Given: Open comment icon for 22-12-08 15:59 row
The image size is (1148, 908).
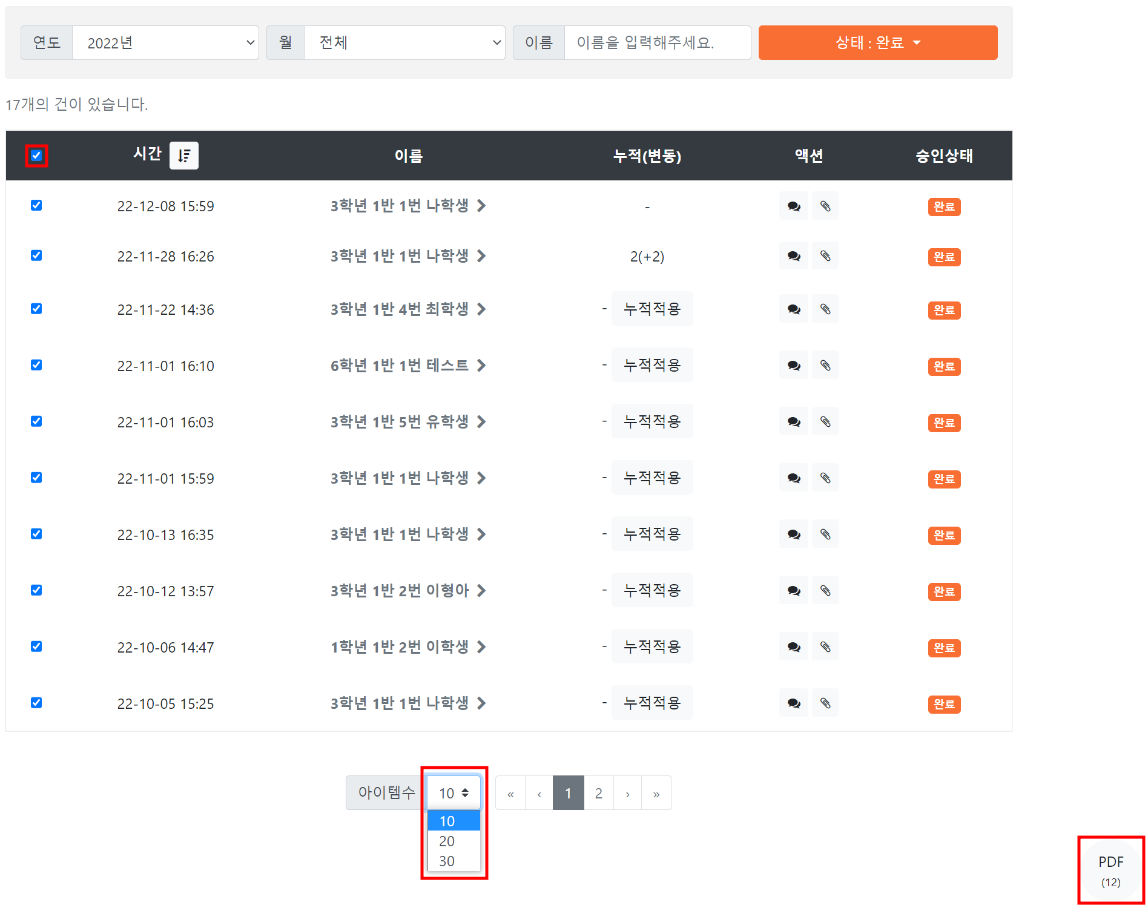Looking at the screenshot, I should [x=794, y=206].
